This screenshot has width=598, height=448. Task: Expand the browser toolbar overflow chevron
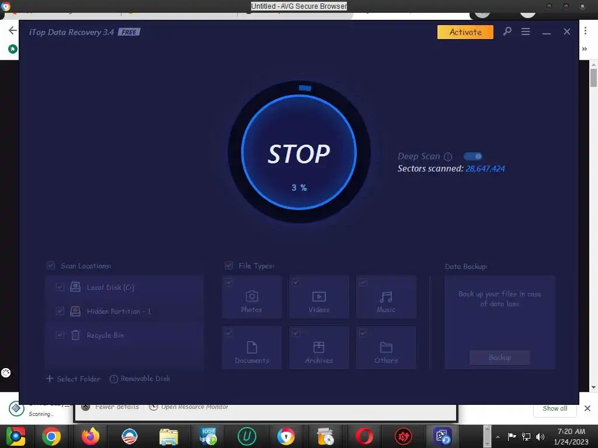(584, 49)
